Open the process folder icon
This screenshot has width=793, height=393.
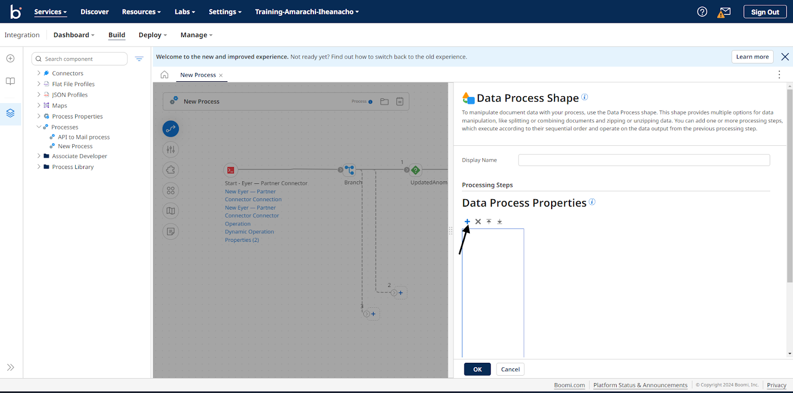click(x=384, y=102)
